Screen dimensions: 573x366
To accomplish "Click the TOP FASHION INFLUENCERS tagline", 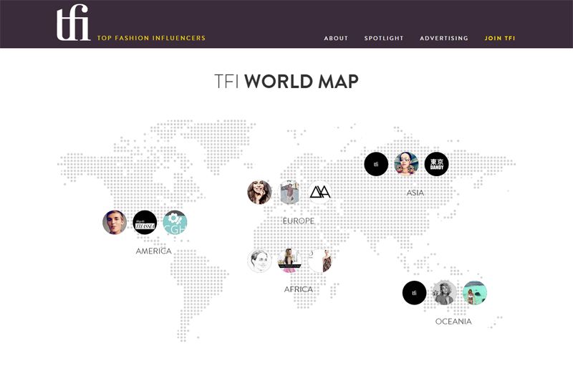I will tap(151, 38).
